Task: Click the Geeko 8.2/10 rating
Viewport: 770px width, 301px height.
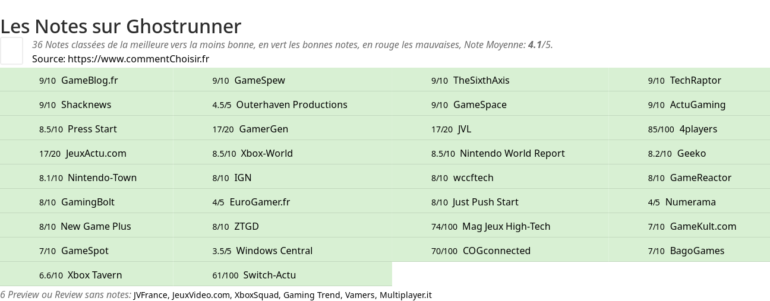Action: (677, 153)
